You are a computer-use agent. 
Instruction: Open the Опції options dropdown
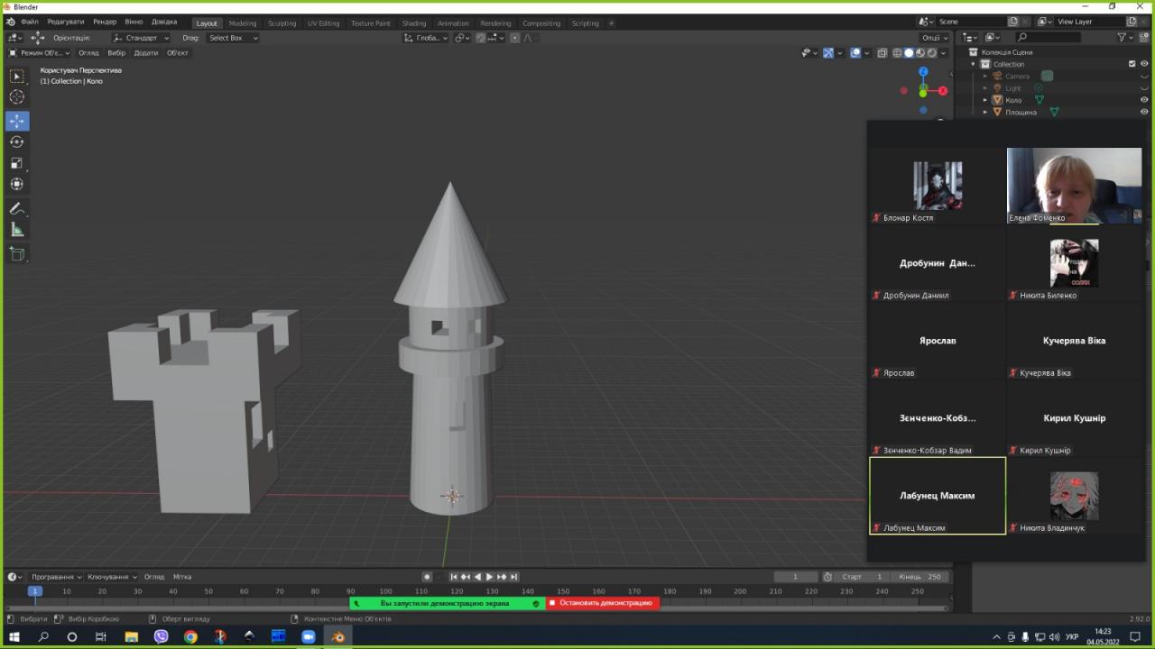[934, 38]
